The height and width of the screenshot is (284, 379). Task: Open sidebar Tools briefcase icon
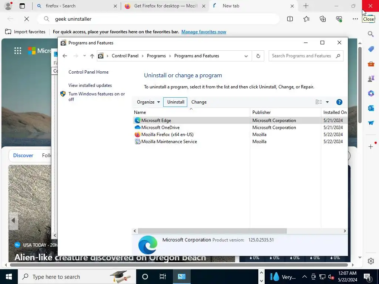coord(371,64)
